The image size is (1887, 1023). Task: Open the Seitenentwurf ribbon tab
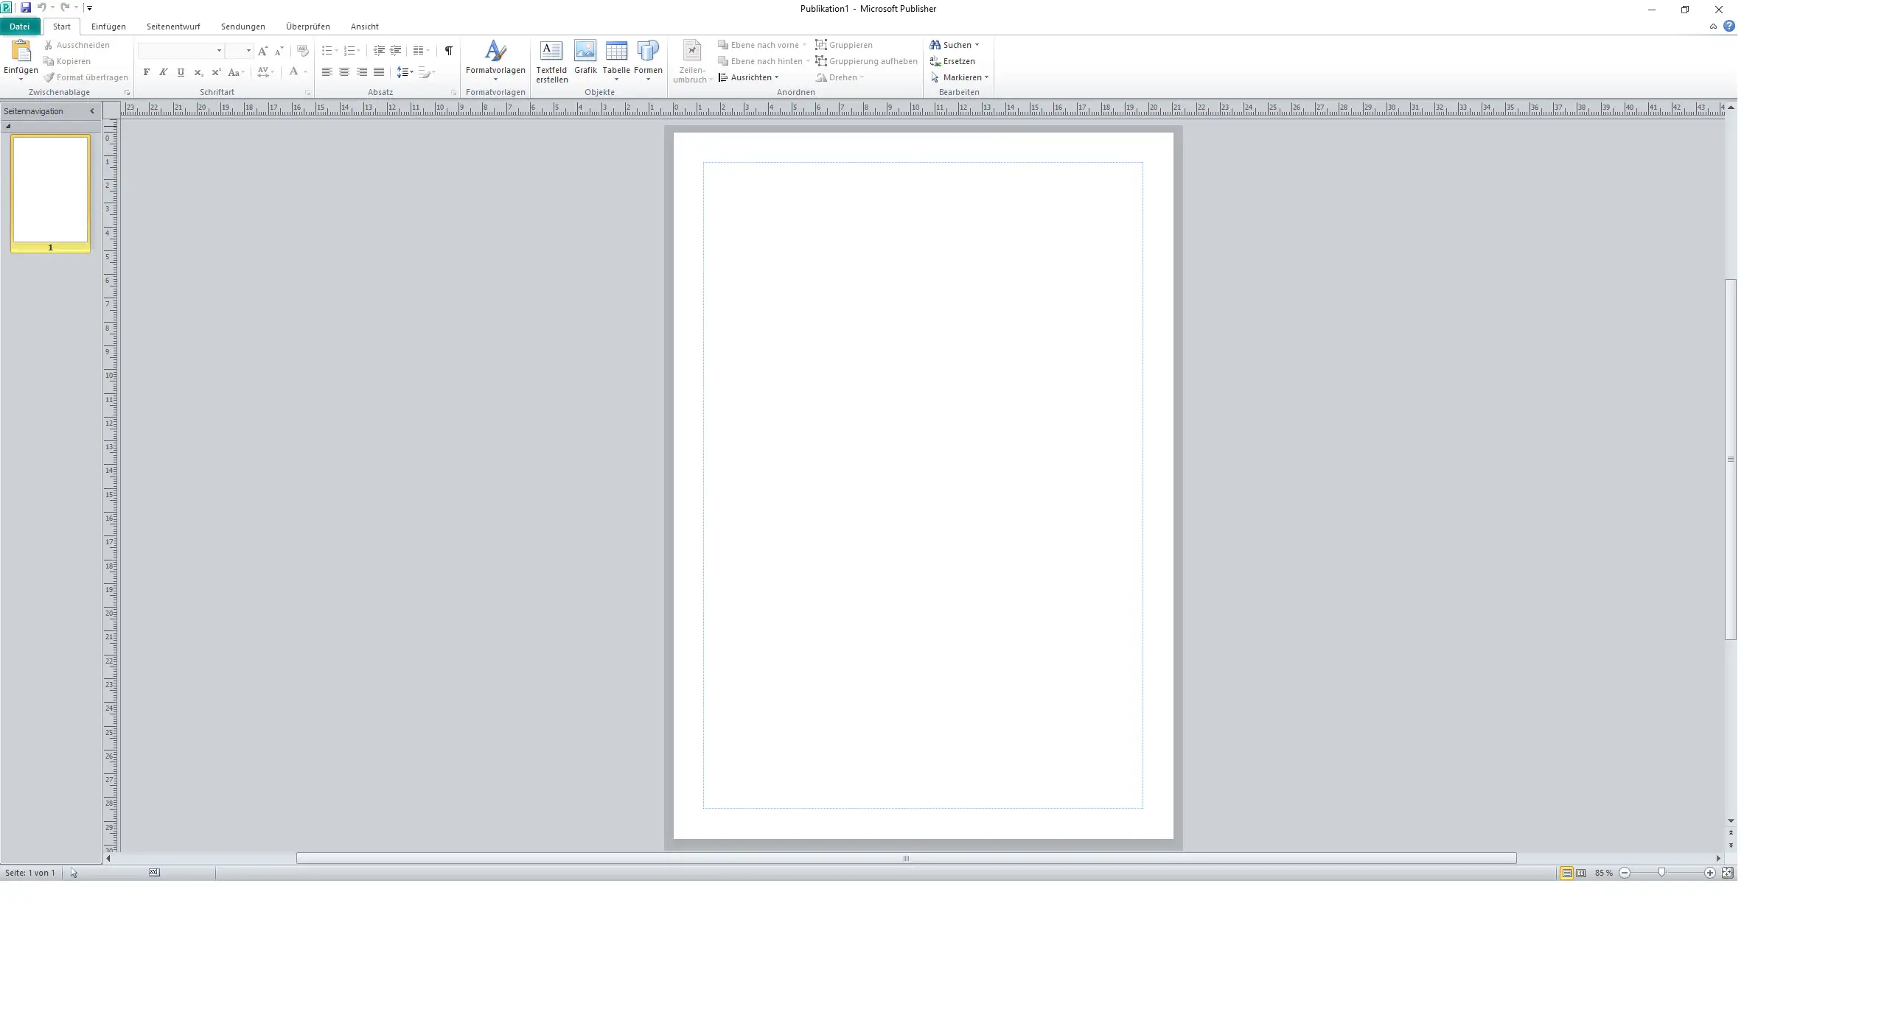[x=173, y=27]
